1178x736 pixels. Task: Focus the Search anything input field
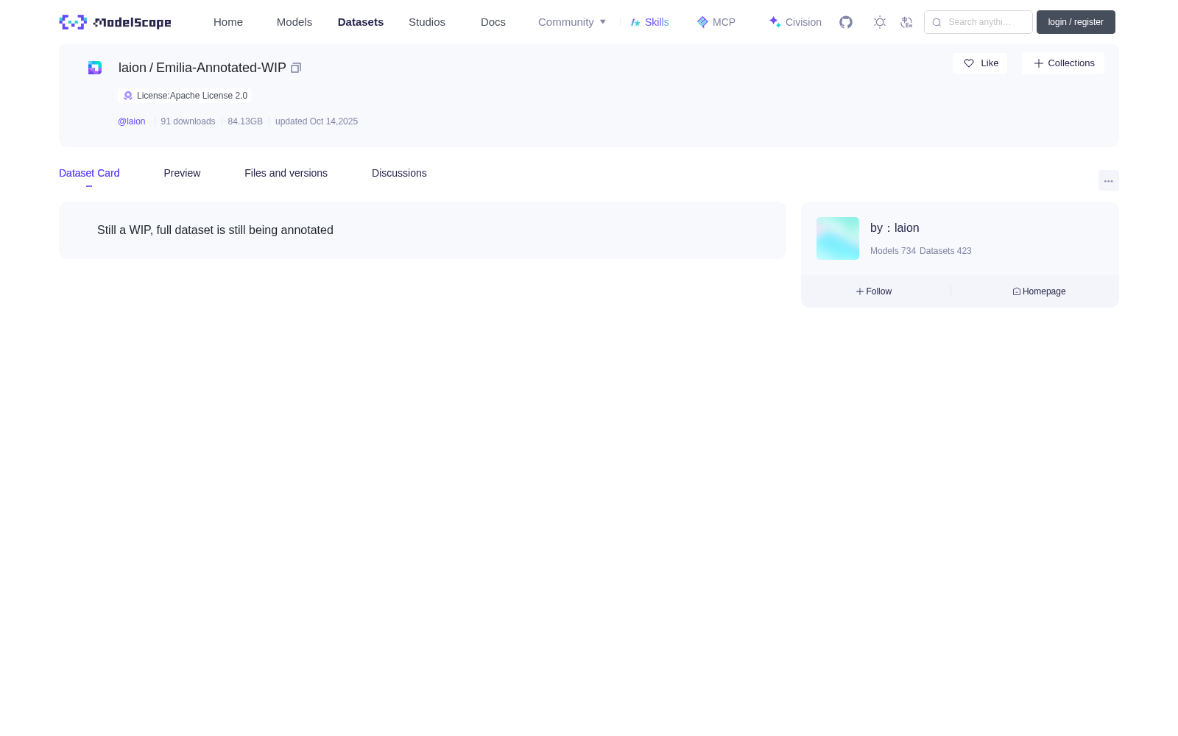tap(978, 22)
